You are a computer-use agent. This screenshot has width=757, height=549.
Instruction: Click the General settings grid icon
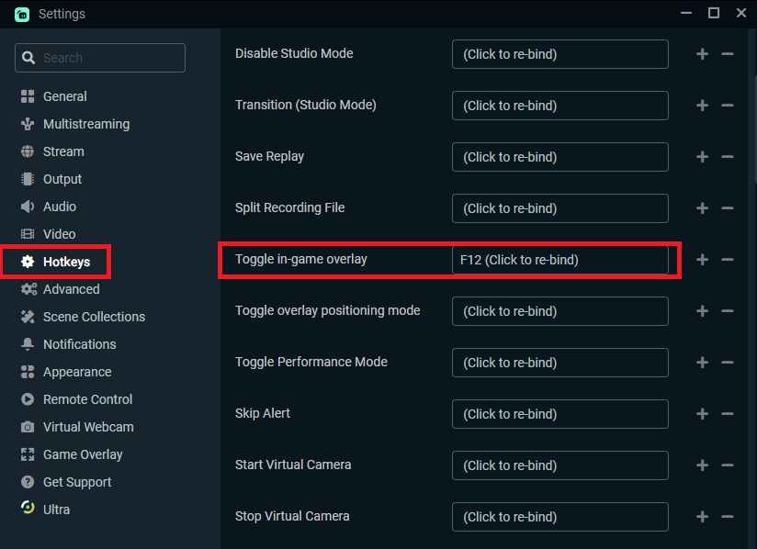(x=27, y=96)
